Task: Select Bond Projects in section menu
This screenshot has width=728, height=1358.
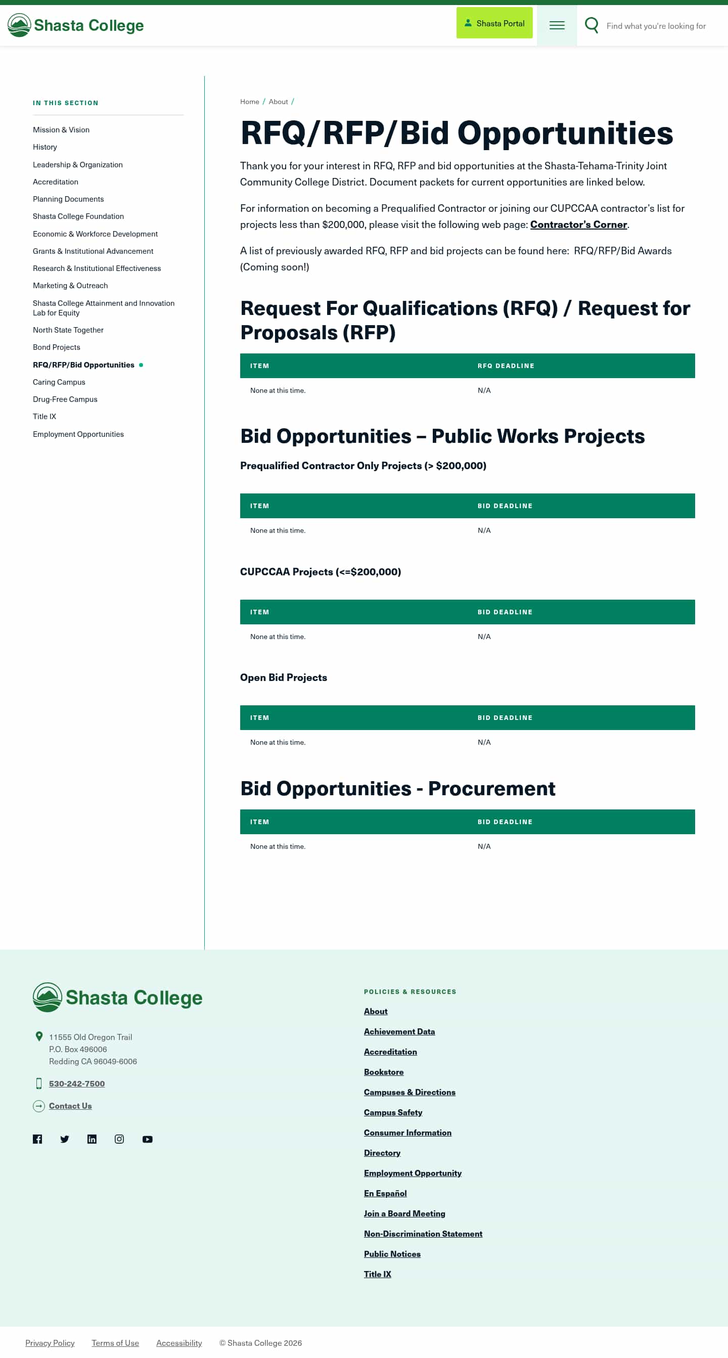Action: click(x=57, y=347)
